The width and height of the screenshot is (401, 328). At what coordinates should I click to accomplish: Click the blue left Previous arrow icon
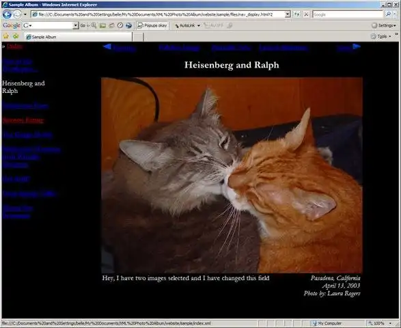pyautogui.click(x=107, y=46)
